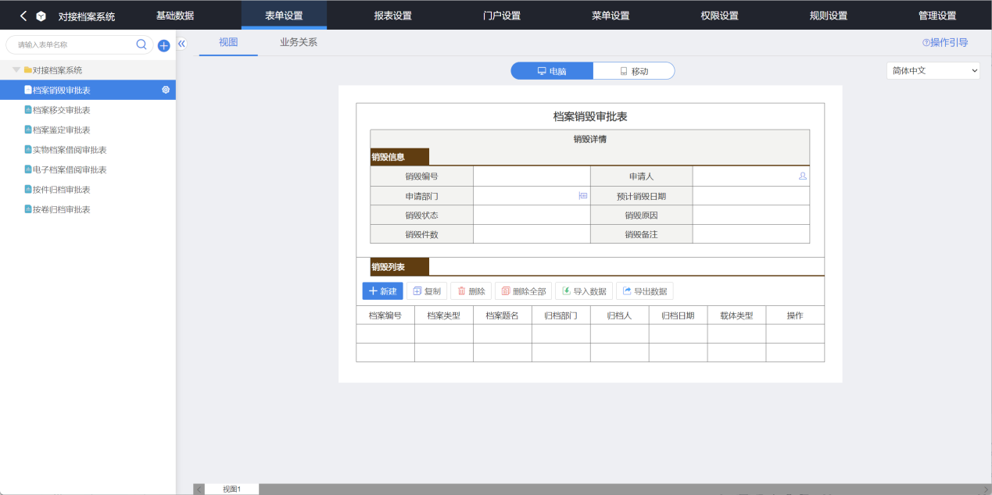Click the 操作引导 help link

click(x=945, y=43)
